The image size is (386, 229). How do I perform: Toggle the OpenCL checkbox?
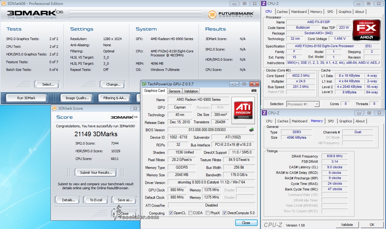pyautogui.click(x=171, y=213)
